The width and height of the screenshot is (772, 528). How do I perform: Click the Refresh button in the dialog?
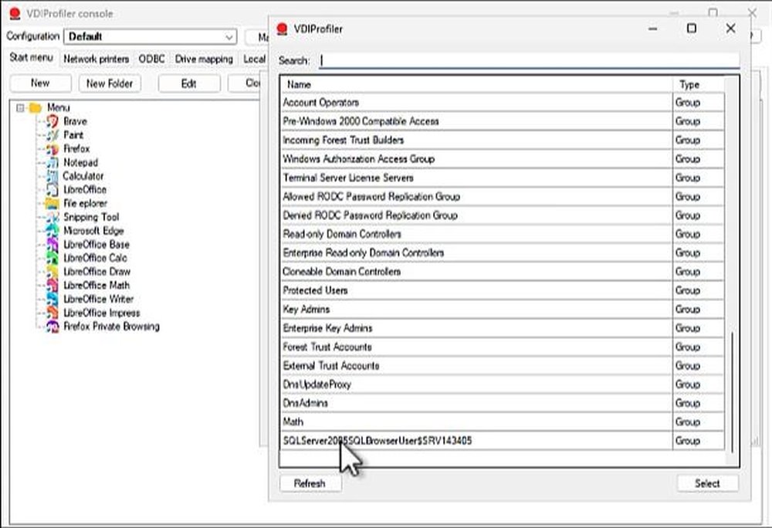click(x=310, y=483)
